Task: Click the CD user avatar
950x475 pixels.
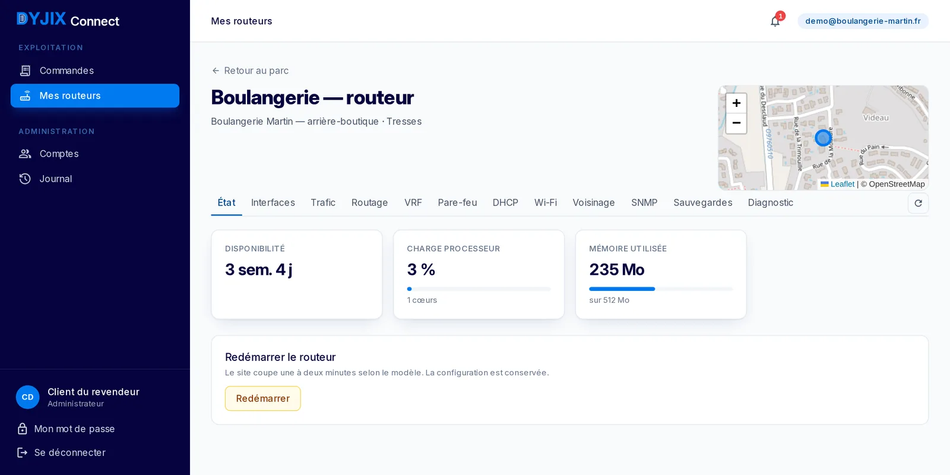Action: point(28,397)
